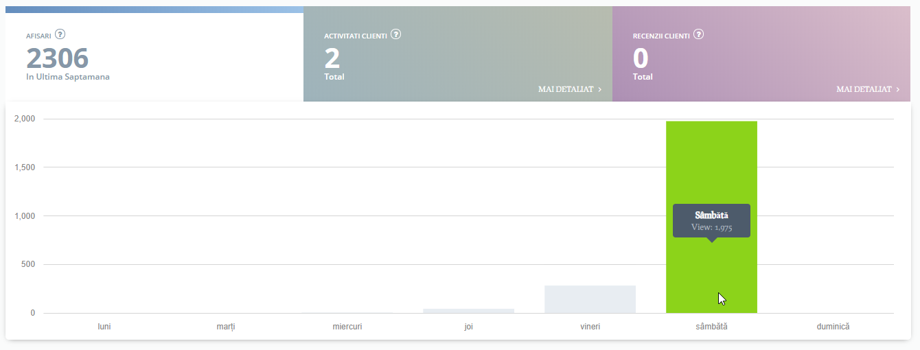
Task: Click the 'View: 1,975' tooltip text
Action: click(711, 228)
